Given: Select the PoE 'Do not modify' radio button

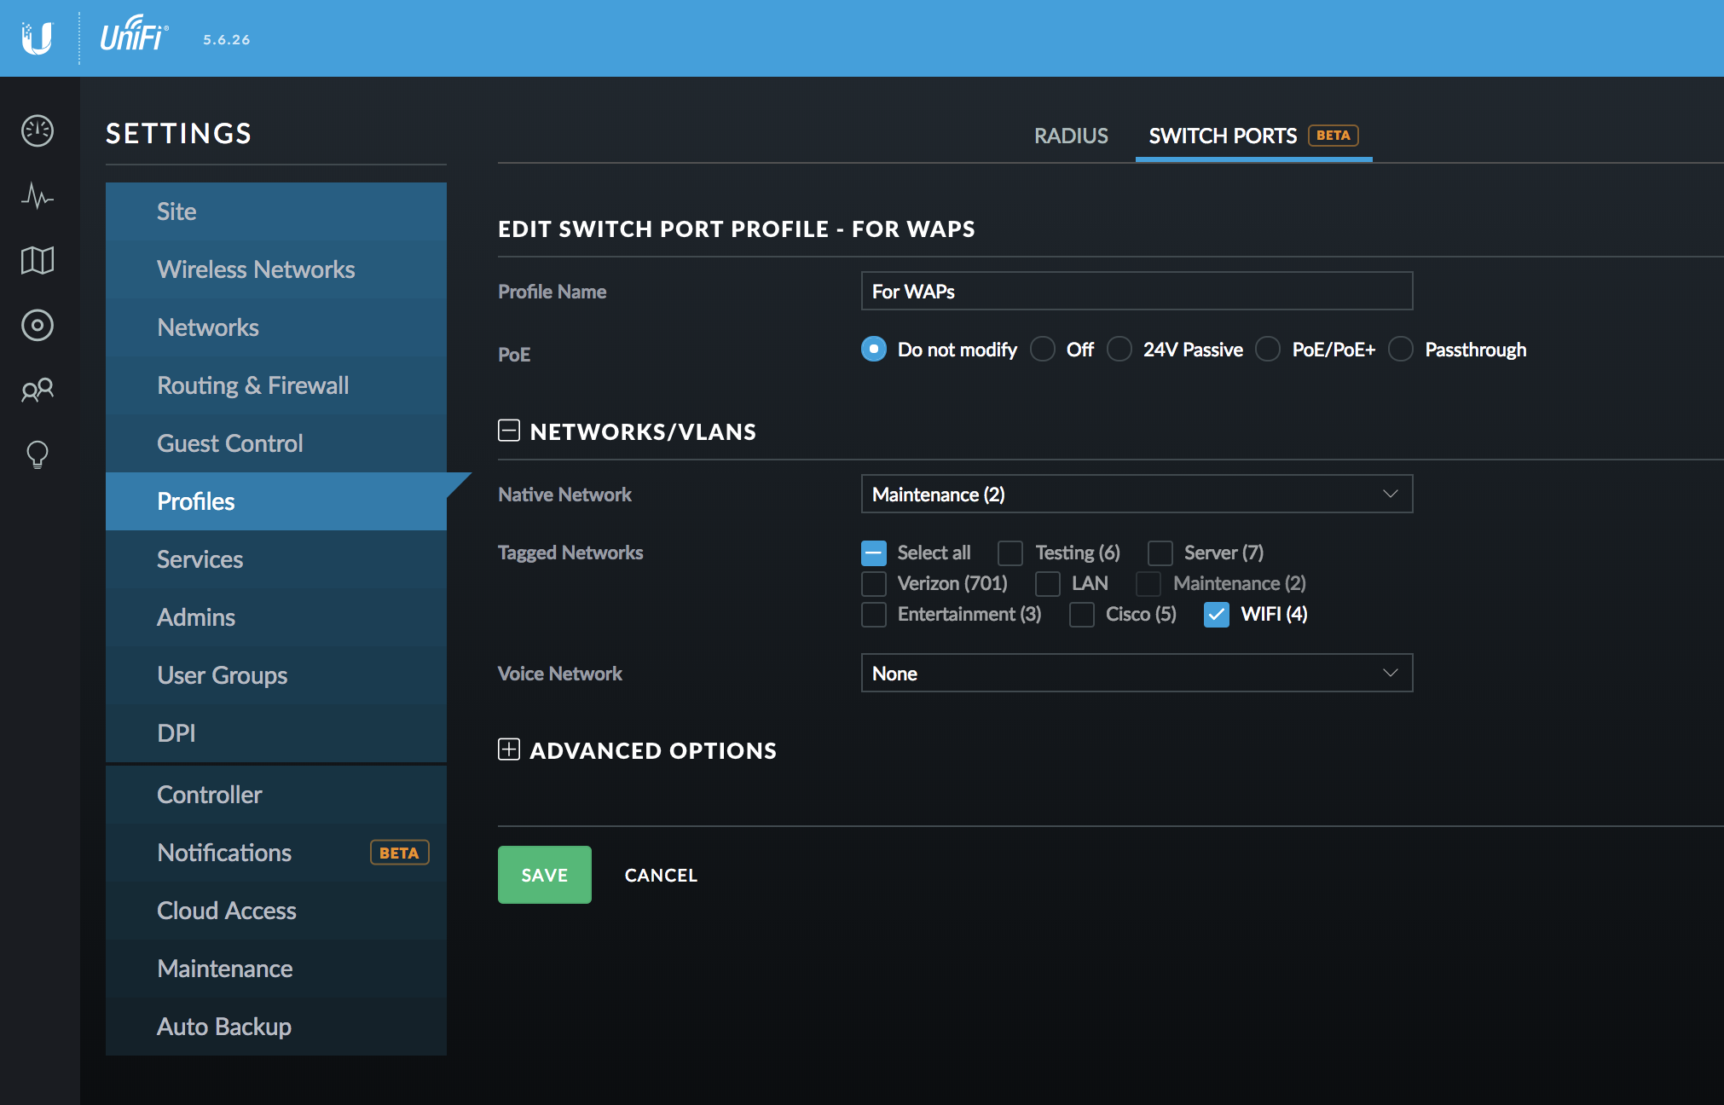Looking at the screenshot, I should coord(873,350).
